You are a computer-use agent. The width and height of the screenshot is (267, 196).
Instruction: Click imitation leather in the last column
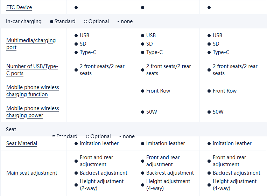coord(232,143)
